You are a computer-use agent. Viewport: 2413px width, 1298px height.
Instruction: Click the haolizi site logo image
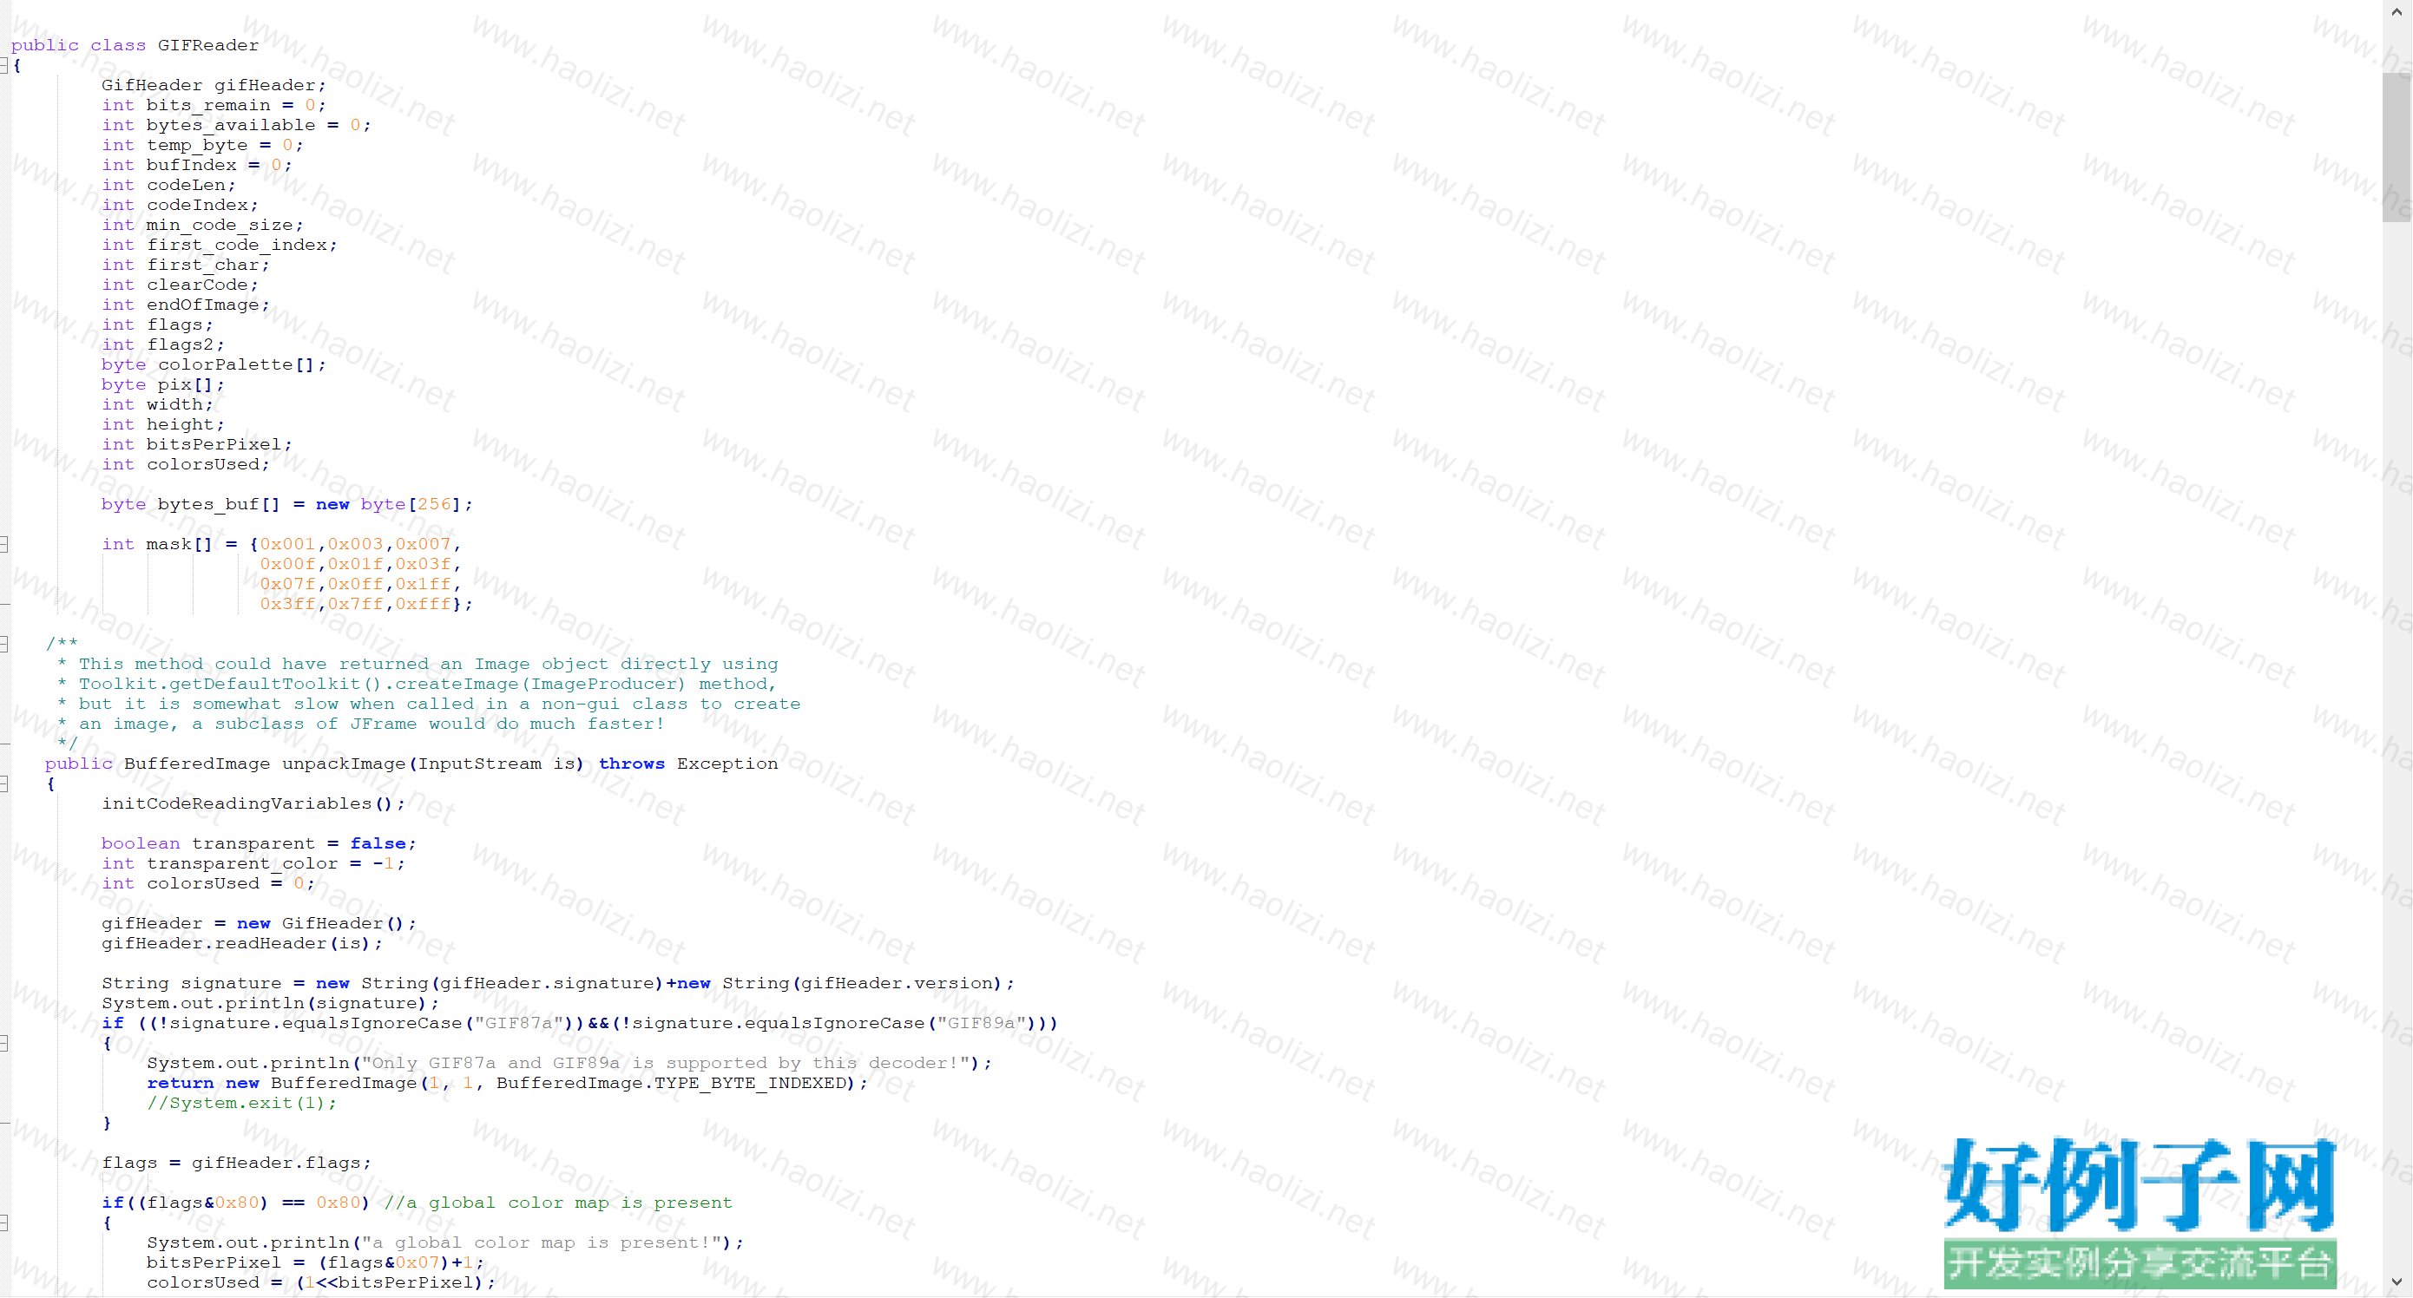click(2139, 1184)
